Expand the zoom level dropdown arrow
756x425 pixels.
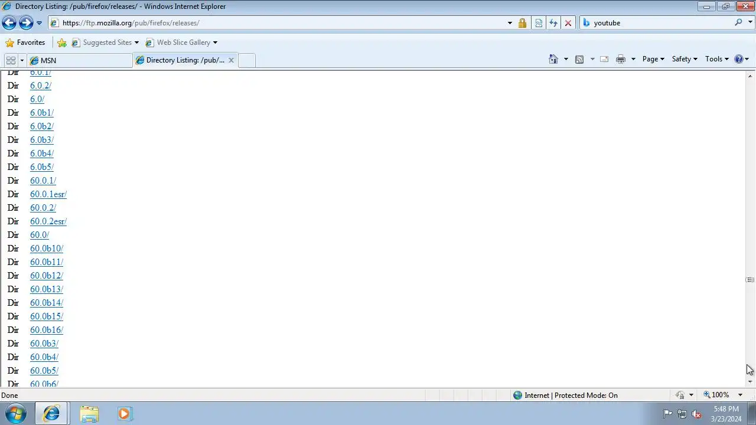[740, 395]
